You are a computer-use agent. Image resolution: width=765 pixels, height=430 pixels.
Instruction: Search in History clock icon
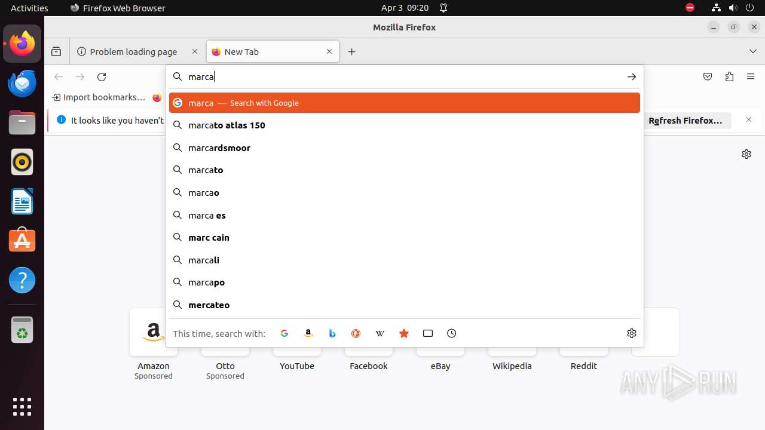coord(452,333)
